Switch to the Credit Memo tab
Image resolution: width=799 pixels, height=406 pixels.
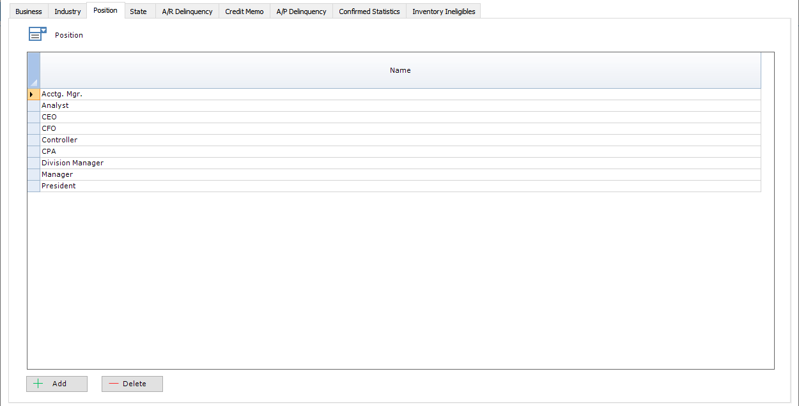coord(244,11)
